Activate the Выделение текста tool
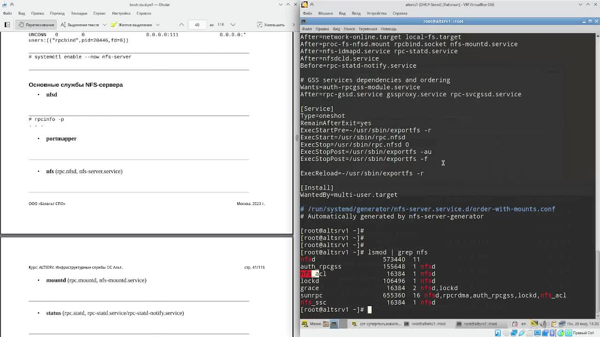The width and height of the screenshot is (600, 337). click(x=80, y=24)
